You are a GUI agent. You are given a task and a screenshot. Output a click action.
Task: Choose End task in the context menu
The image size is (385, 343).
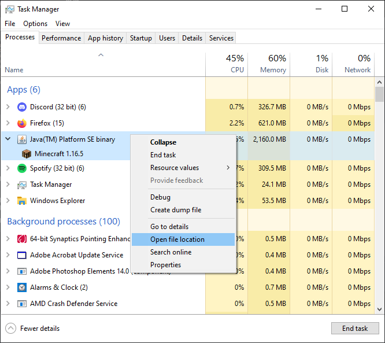coord(183,155)
